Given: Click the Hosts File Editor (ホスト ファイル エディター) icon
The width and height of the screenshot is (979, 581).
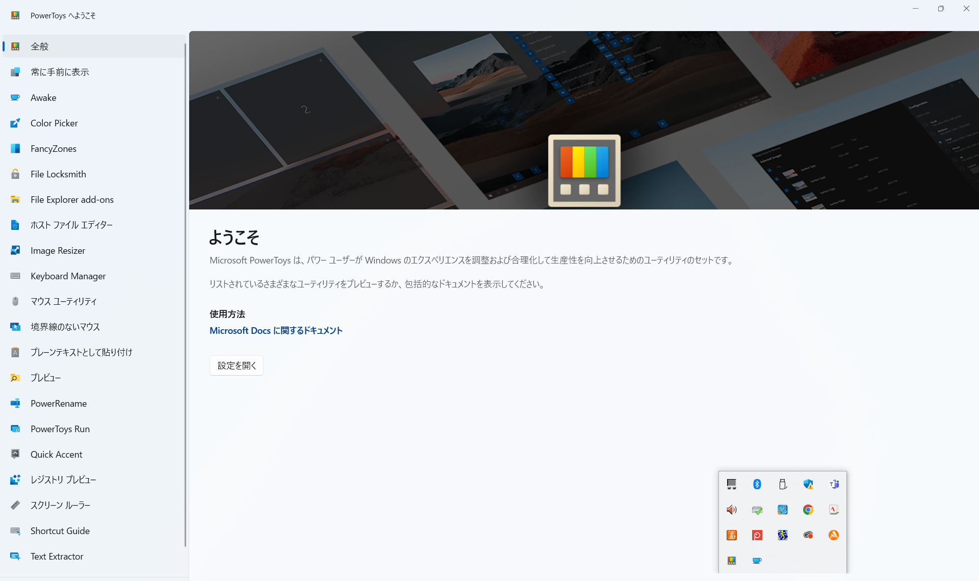Looking at the screenshot, I should pos(15,225).
